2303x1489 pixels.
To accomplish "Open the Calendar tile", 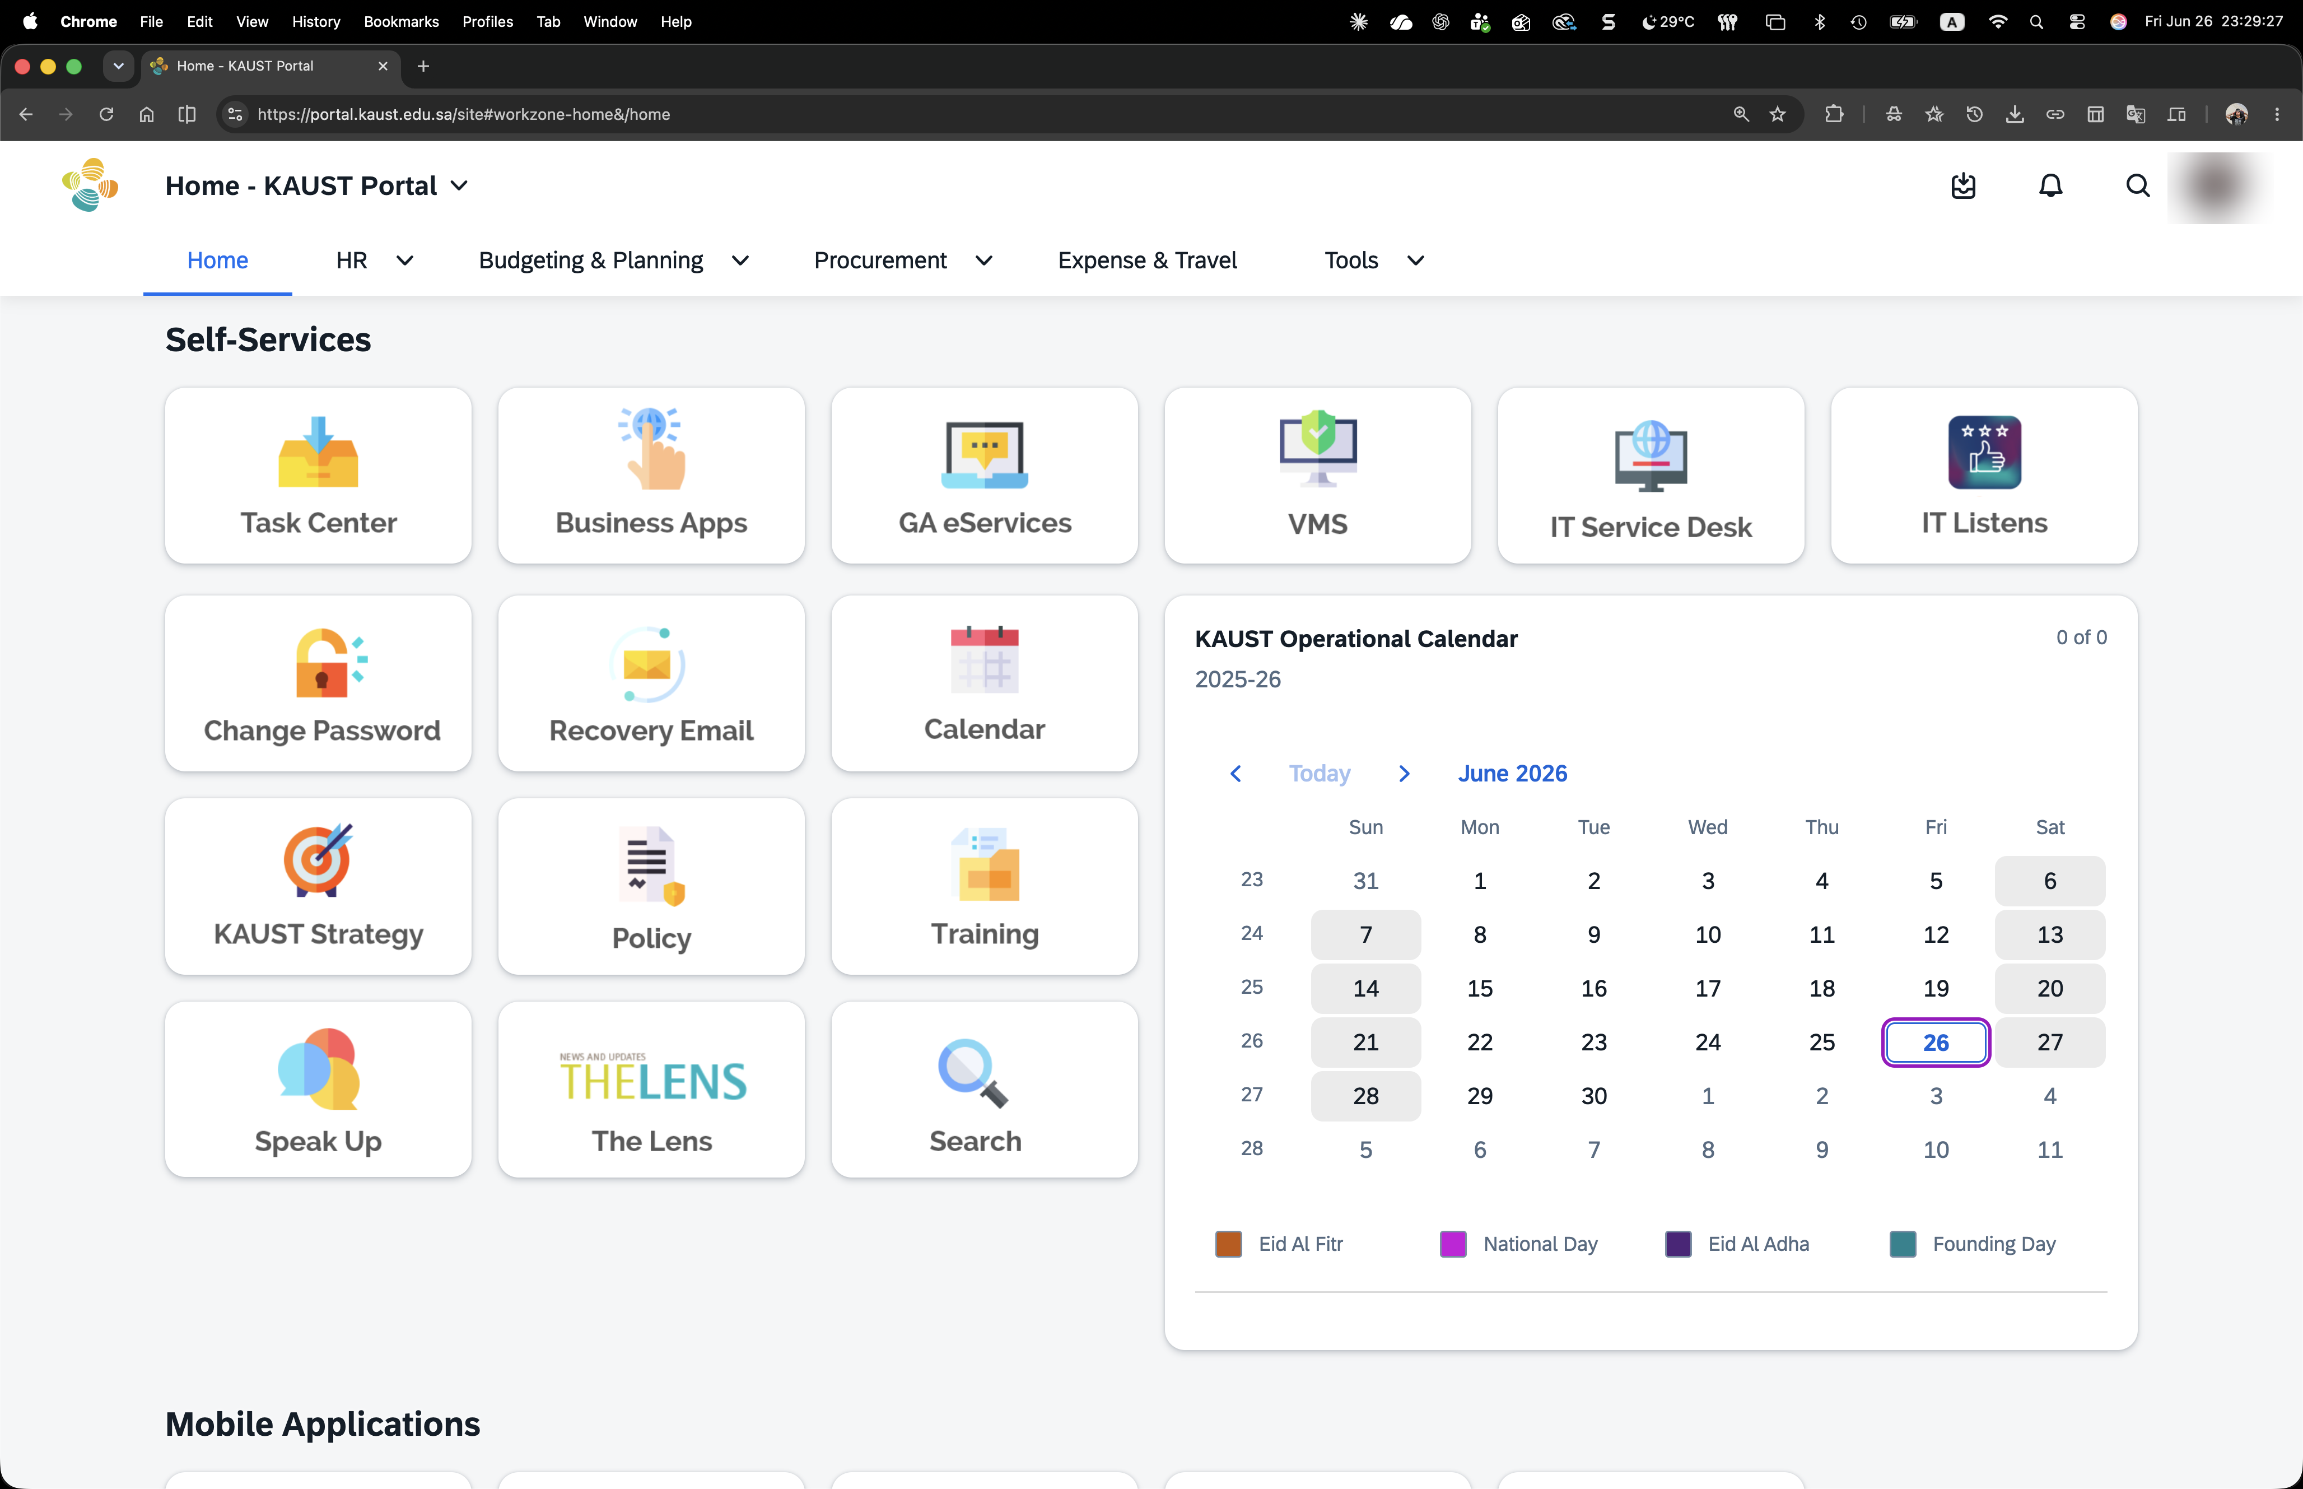I will [x=984, y=683].
